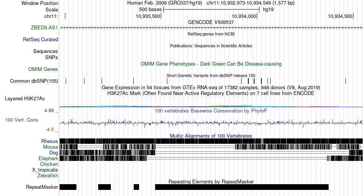Screen dimensions: 363x196
Task: Click the Common dbSNP(155) track label
Action: 34,81
